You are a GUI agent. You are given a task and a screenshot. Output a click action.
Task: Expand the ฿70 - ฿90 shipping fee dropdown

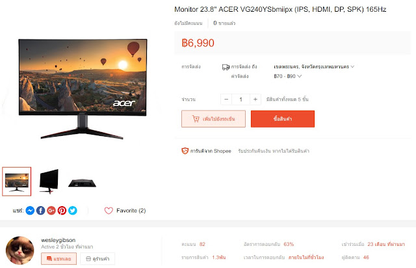click(x=287, y=76)
